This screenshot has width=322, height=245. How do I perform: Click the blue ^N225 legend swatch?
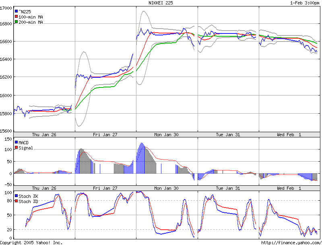[16, 11]
